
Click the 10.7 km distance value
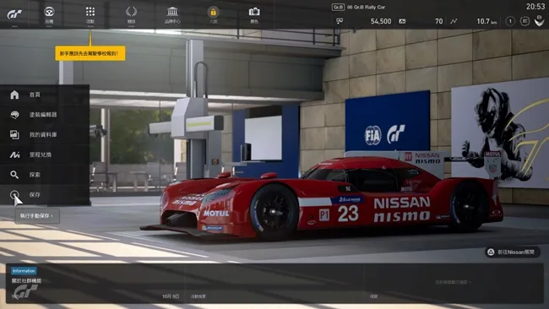pos(486,21)
